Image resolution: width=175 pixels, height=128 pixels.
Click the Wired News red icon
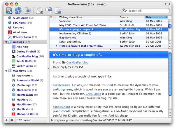(x=10, y=32)
